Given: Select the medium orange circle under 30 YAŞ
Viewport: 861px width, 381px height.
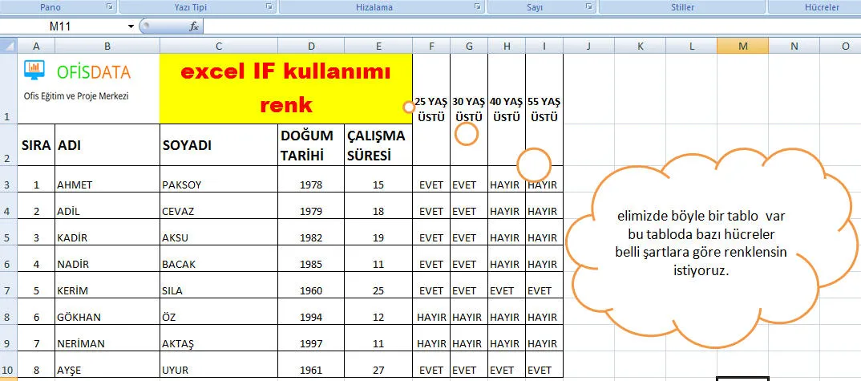Looking at the screenshot, I should point(466,133).
